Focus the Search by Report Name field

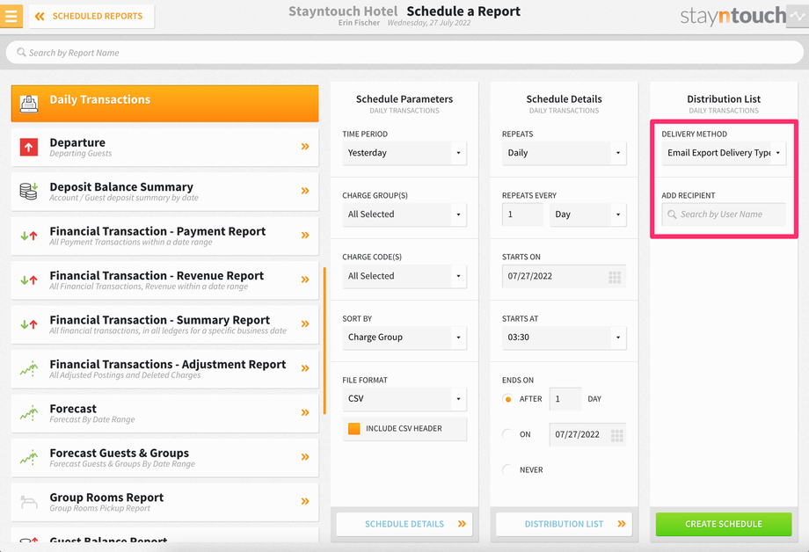pos(404,53)
